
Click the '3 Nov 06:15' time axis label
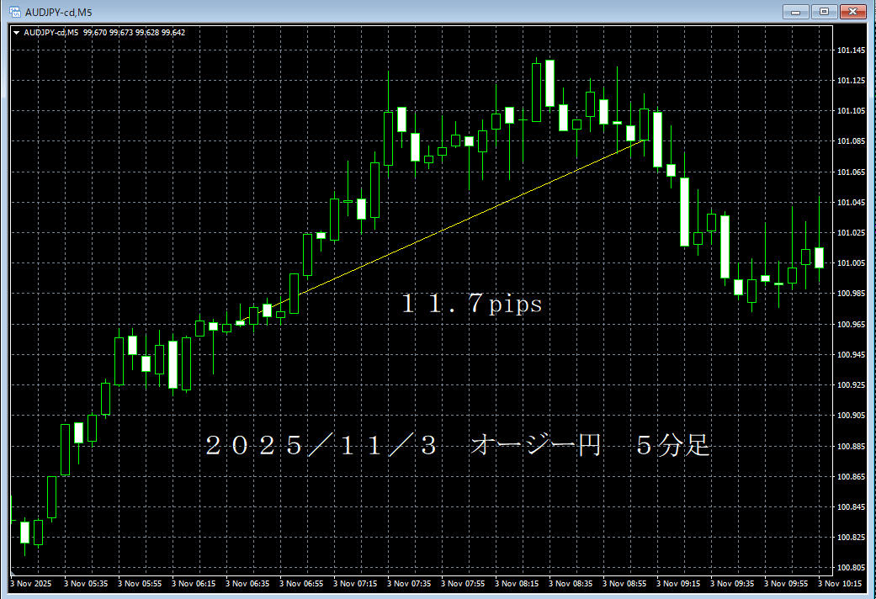(x=194, y=583)
